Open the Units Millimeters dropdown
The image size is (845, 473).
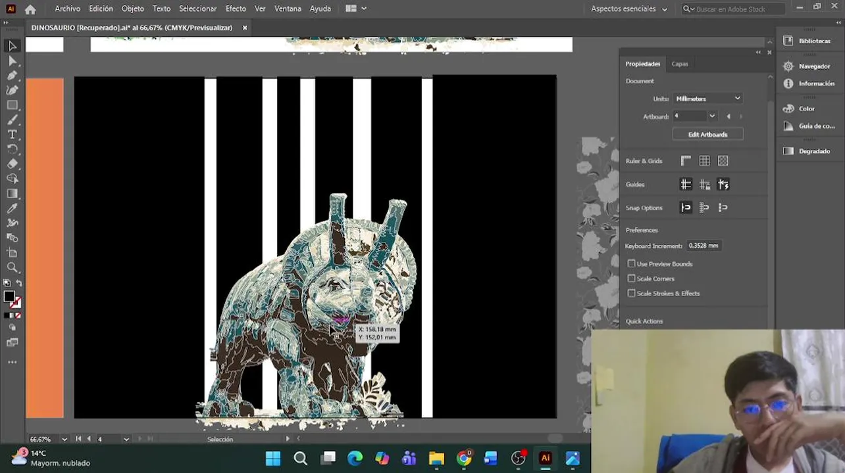(x=707, y=99)
